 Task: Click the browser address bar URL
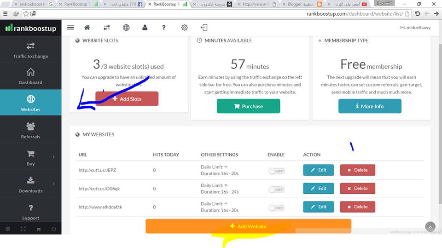pos(355,13)
